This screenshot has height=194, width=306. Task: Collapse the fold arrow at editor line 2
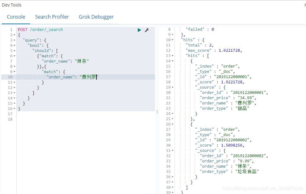(x=15, y=35)
